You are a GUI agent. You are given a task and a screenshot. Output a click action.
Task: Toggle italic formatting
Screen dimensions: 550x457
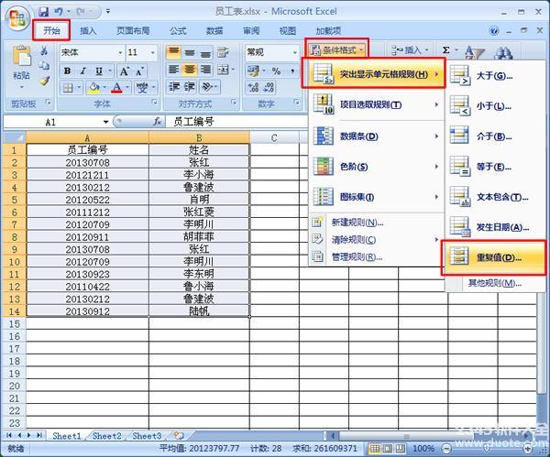point(83,71)
